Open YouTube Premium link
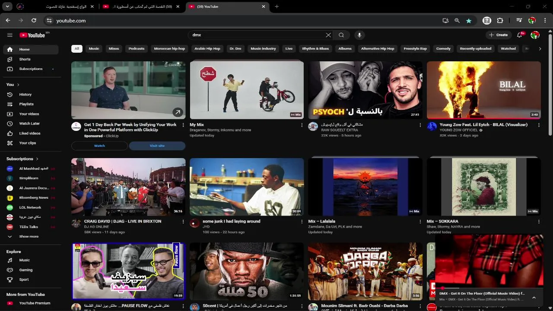This screenshot has width=553, height=311. tap(30, 303)
